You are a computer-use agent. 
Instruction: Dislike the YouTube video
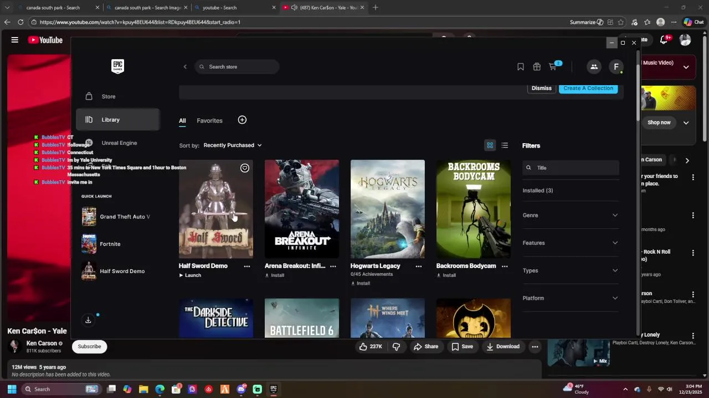point(397,347)
